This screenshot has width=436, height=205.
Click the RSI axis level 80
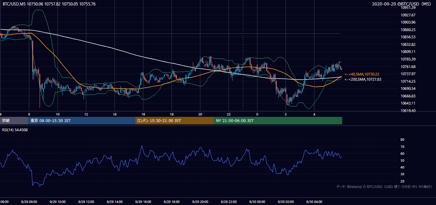tap(403, 140)
